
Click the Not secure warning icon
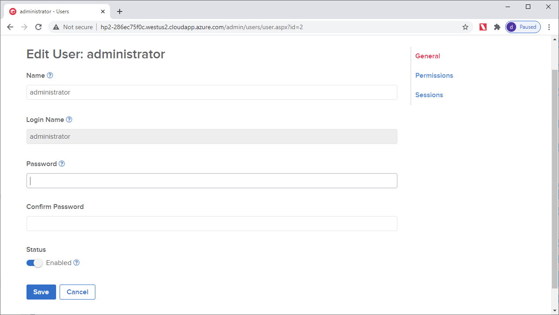point(56,27)
